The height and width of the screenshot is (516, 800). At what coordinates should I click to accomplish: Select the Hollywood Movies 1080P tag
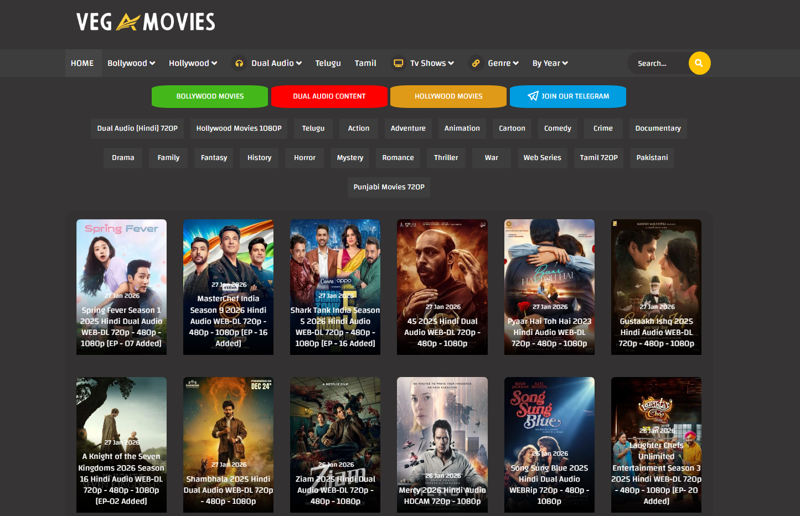[x=239, y=128]
